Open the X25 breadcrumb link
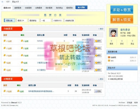This screenshot has width=140, height=109. 8,2
